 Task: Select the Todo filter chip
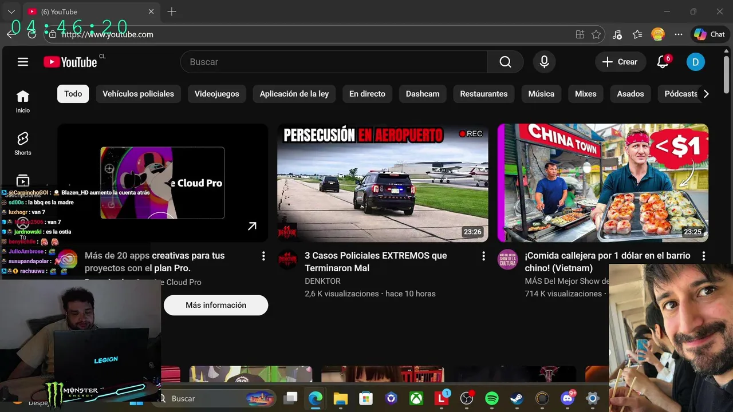[73, 94]
